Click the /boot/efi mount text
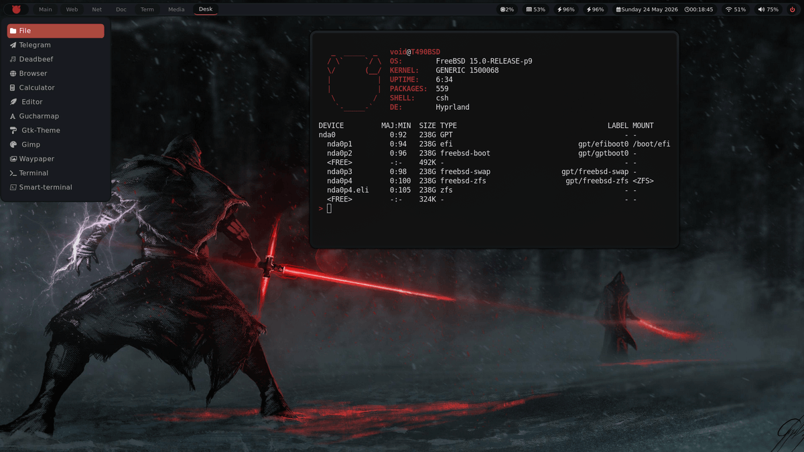804x452 pixels. [x=651, y=144]
